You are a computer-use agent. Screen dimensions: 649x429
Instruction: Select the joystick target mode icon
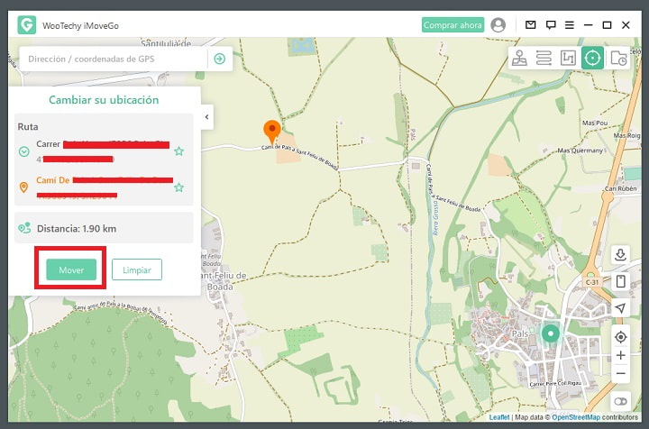[592, 58]
